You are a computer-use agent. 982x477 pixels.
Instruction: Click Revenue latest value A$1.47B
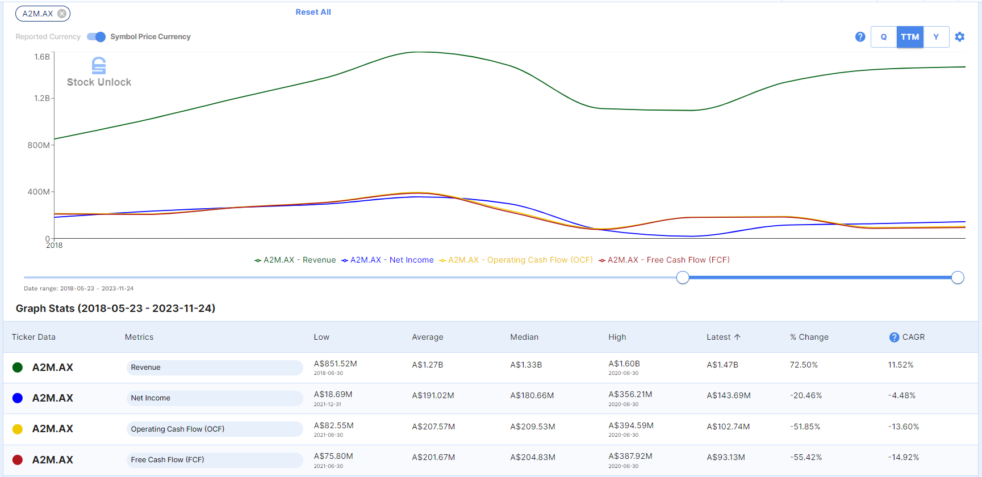pos(722,365)
